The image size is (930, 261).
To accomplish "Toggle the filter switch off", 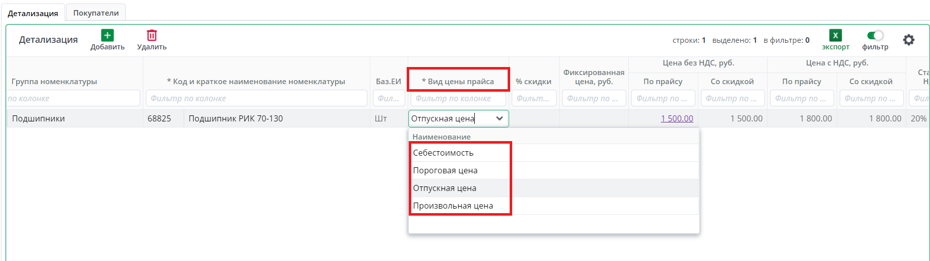I will point(875,35).
